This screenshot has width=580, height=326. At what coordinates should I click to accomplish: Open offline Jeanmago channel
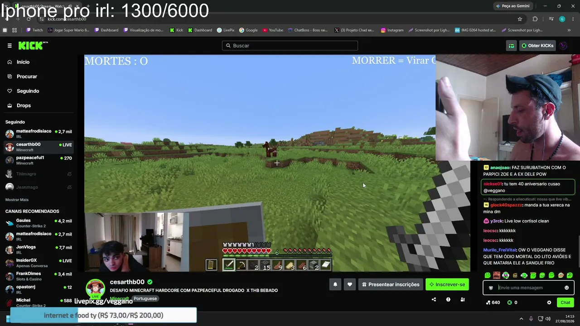(39, 187)
